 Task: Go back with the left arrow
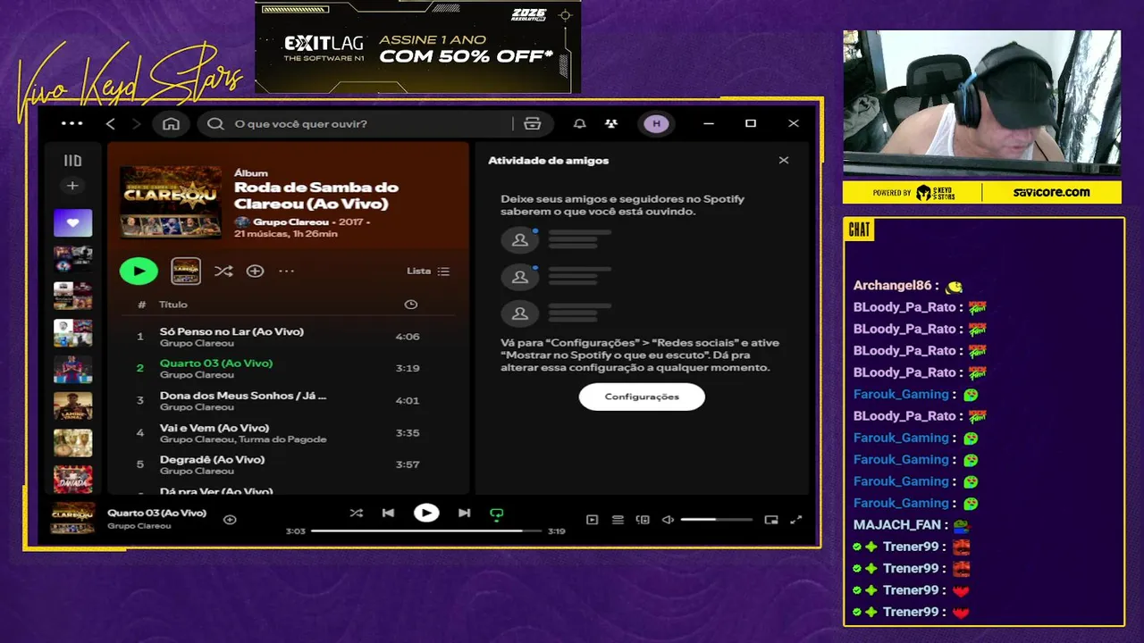111,123
